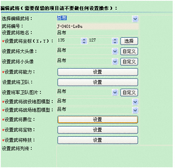Click the X coordinate field showing 135
The height and width of the screenshot is (168, 175).
[x=69, y=41]
